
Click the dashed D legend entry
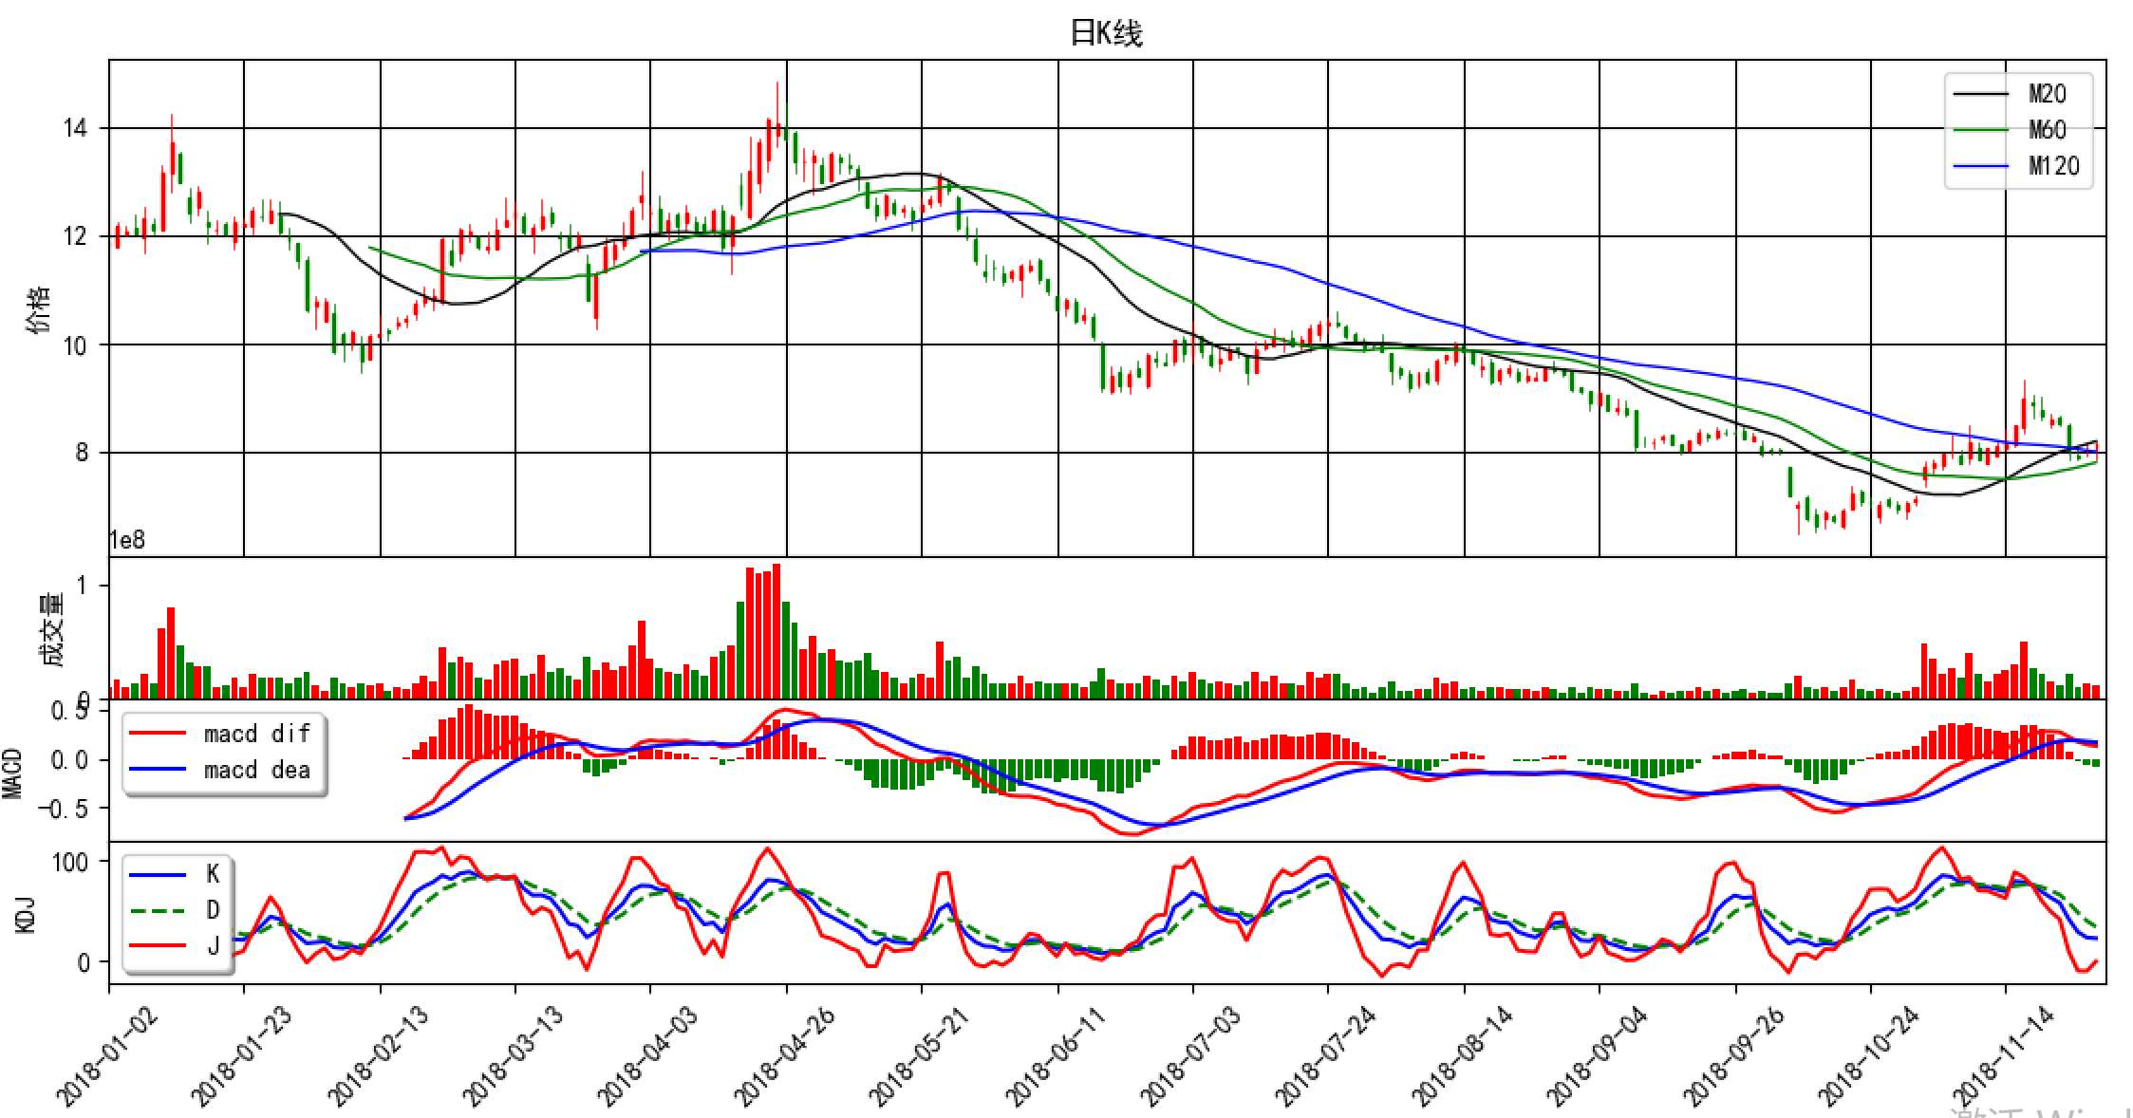213,910
